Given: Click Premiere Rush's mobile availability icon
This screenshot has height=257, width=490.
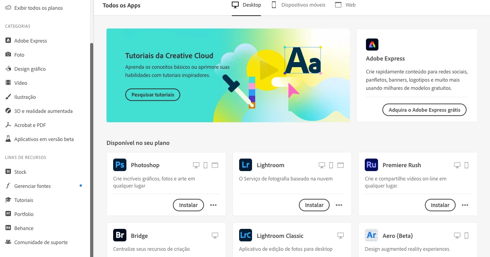Looking at the screenshot, I should point(467,165).
